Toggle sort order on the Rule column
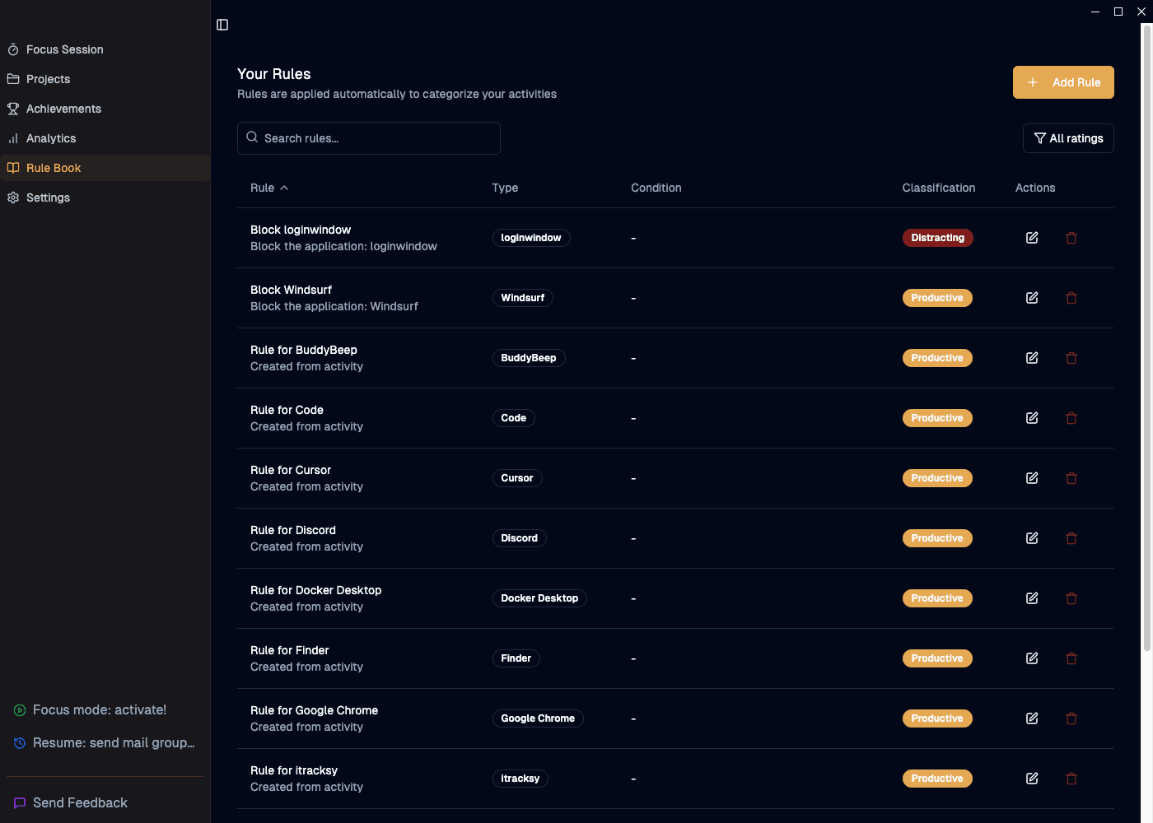Screen dimensions: 1153x823 click(268, 188)
